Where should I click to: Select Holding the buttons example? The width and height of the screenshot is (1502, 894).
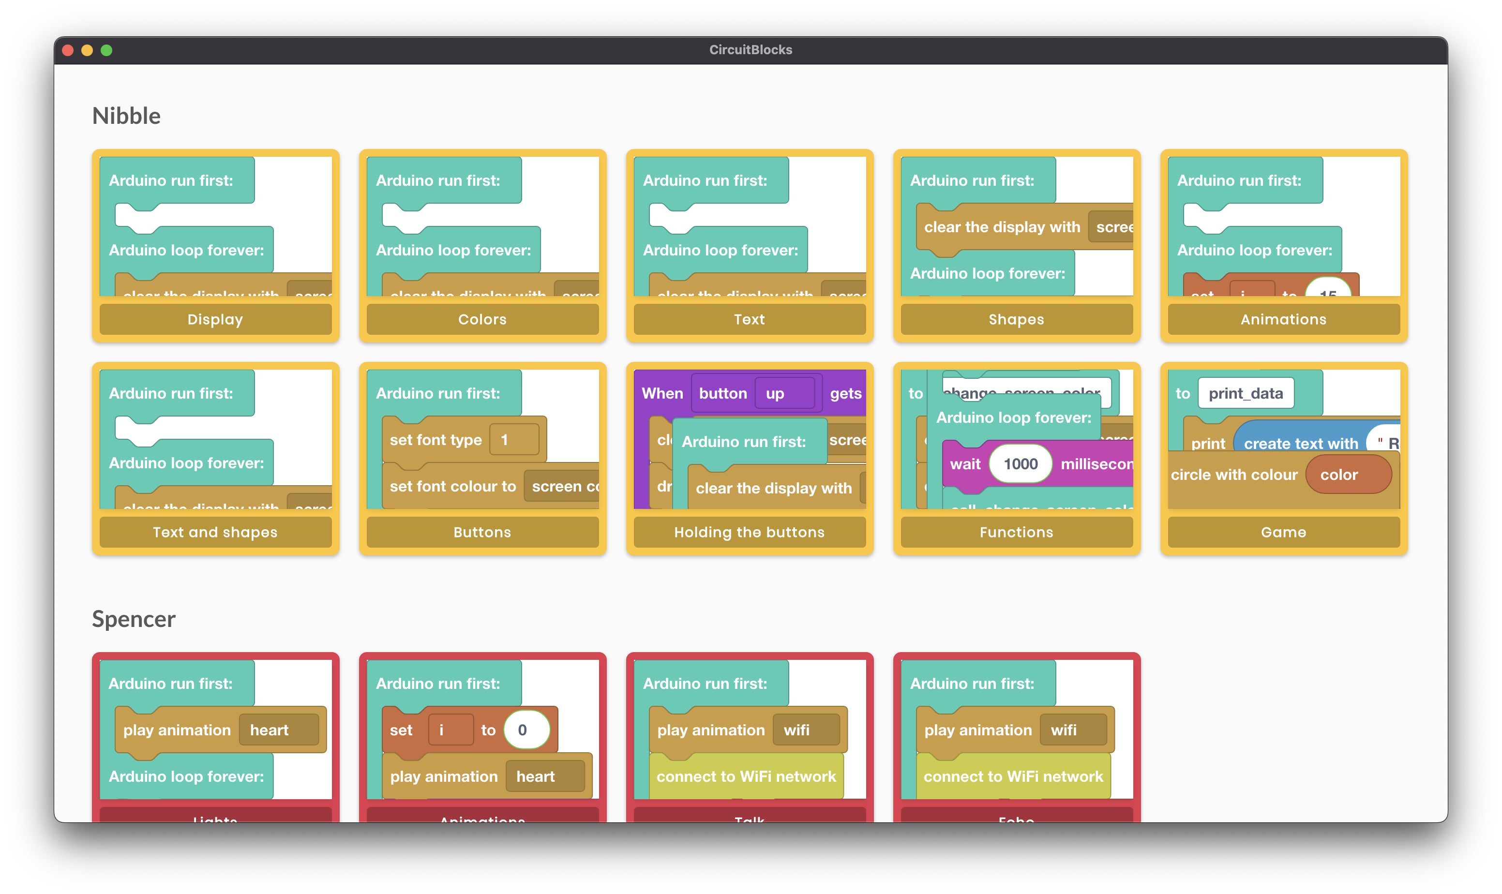[749, 458]
